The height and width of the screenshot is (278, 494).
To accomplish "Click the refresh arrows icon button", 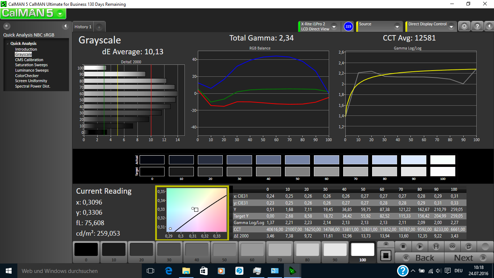I will [x=468, y=247].
